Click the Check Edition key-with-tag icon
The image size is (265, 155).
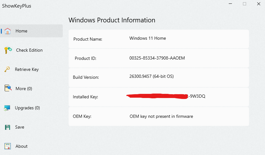pos(8,50)
